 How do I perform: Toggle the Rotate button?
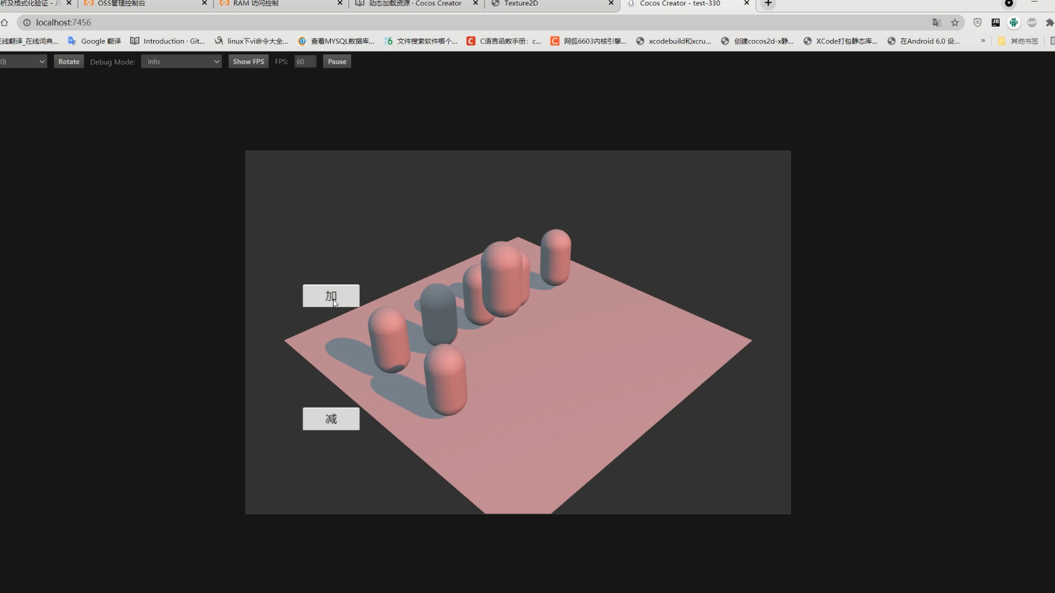(x=68, y=61)
